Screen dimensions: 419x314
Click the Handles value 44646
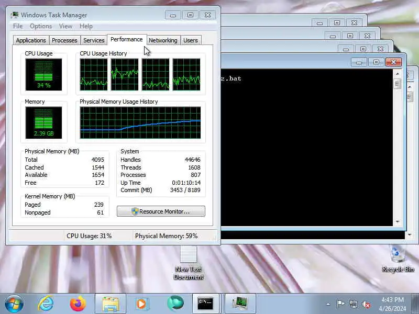[192, 160]
